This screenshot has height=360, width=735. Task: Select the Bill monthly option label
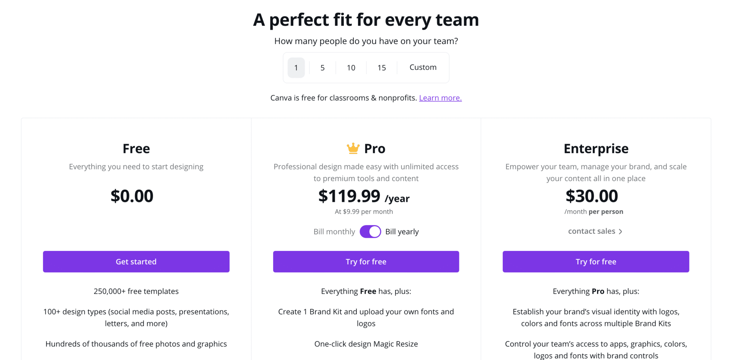334,232
